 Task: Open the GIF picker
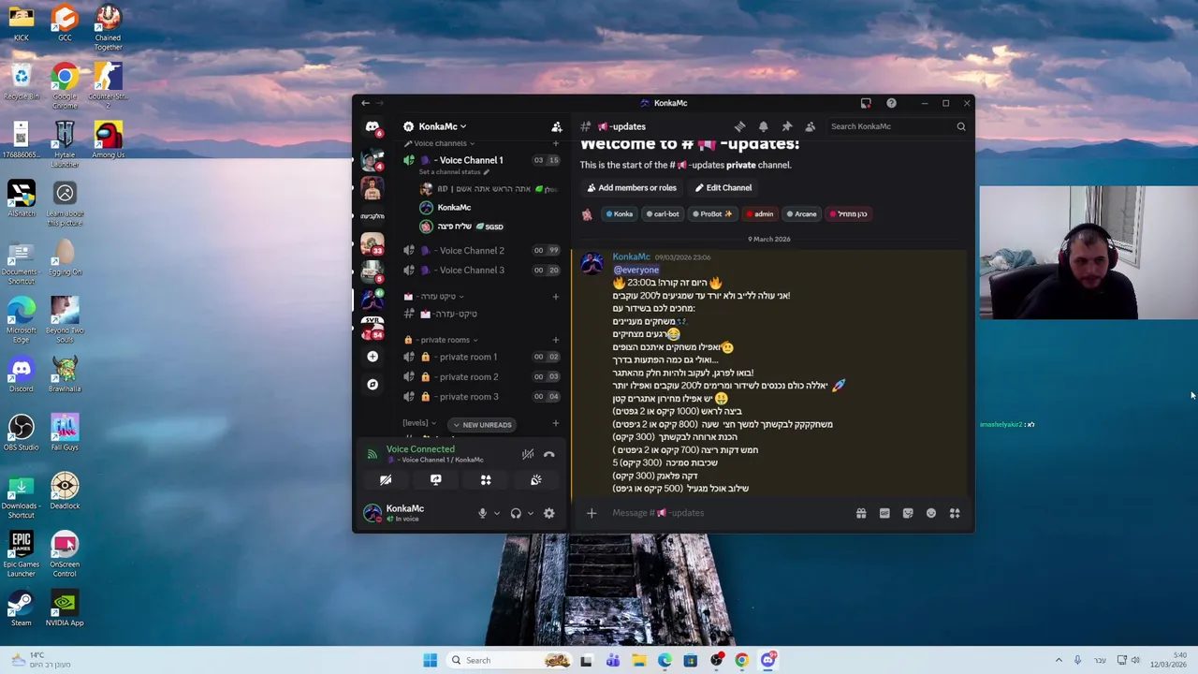[884, 513]
